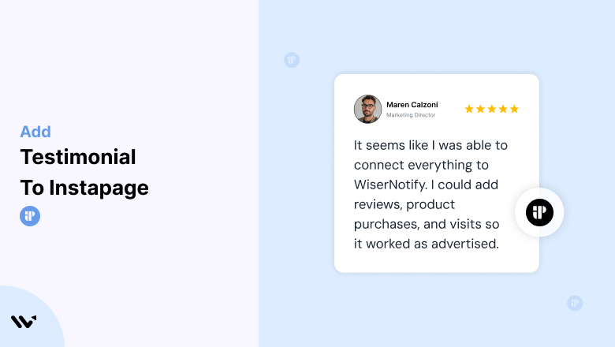The height and width of the screenshot is (347, 615).
Task: Click the faded Instapage icon at bottom right
Action: (x=575, y=303)
